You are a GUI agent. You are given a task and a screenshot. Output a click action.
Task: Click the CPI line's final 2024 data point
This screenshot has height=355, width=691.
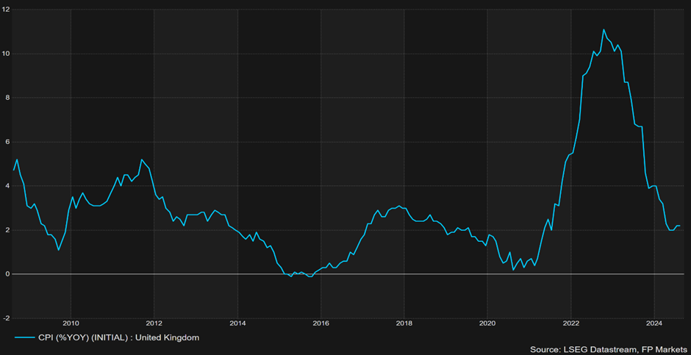[x=679, y=226]
